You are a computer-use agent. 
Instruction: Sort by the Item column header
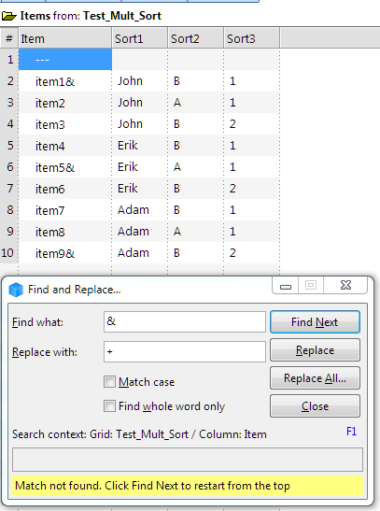[x=65, y=39]
